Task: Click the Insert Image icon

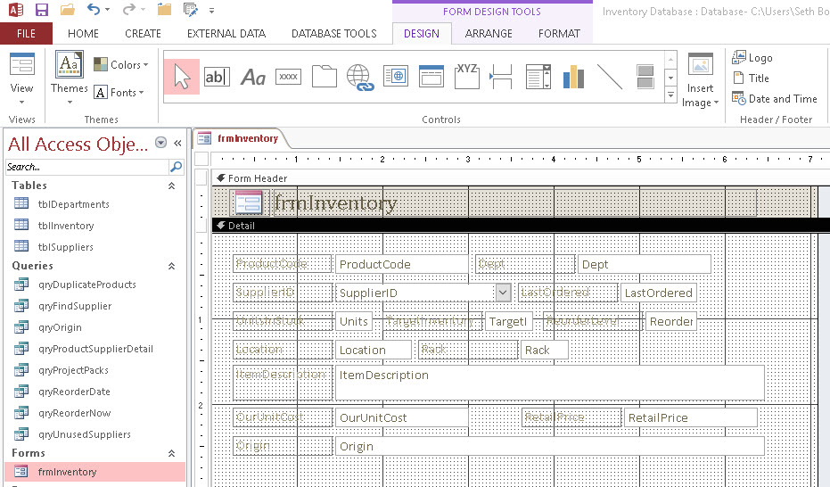Action: 701,66
